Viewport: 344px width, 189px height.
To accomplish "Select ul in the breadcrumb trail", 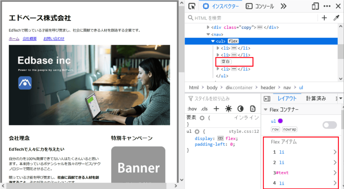I will [301, 87].
